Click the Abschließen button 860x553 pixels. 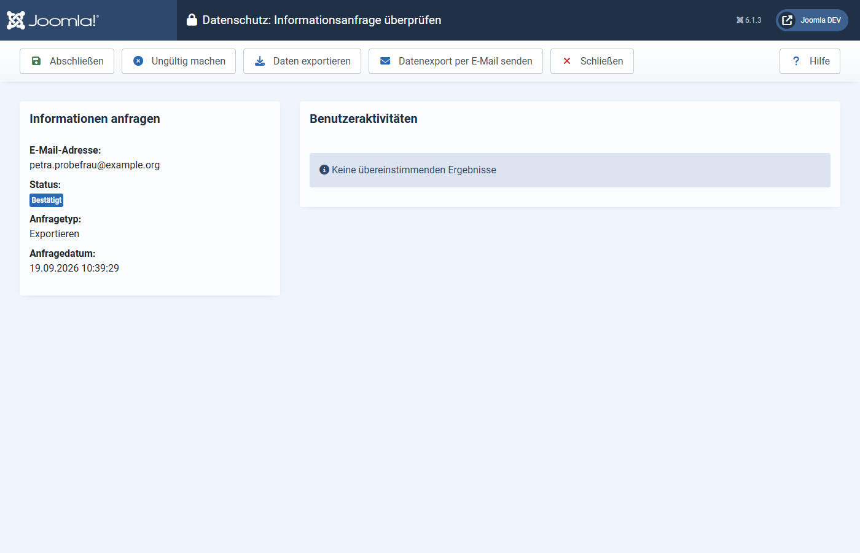67,61
